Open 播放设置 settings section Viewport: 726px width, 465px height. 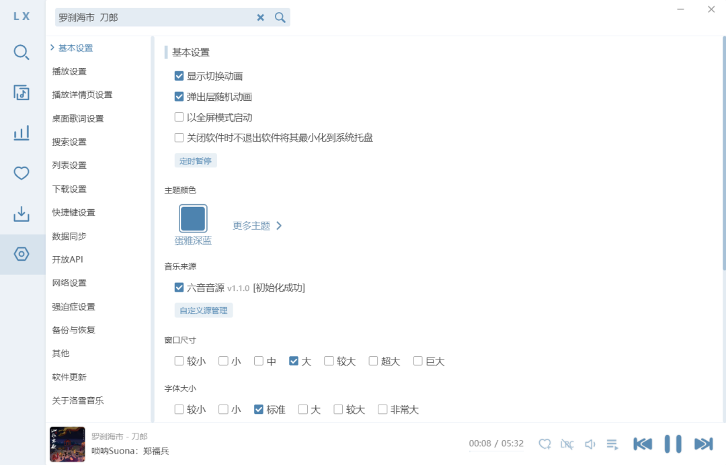coord(69,71)
